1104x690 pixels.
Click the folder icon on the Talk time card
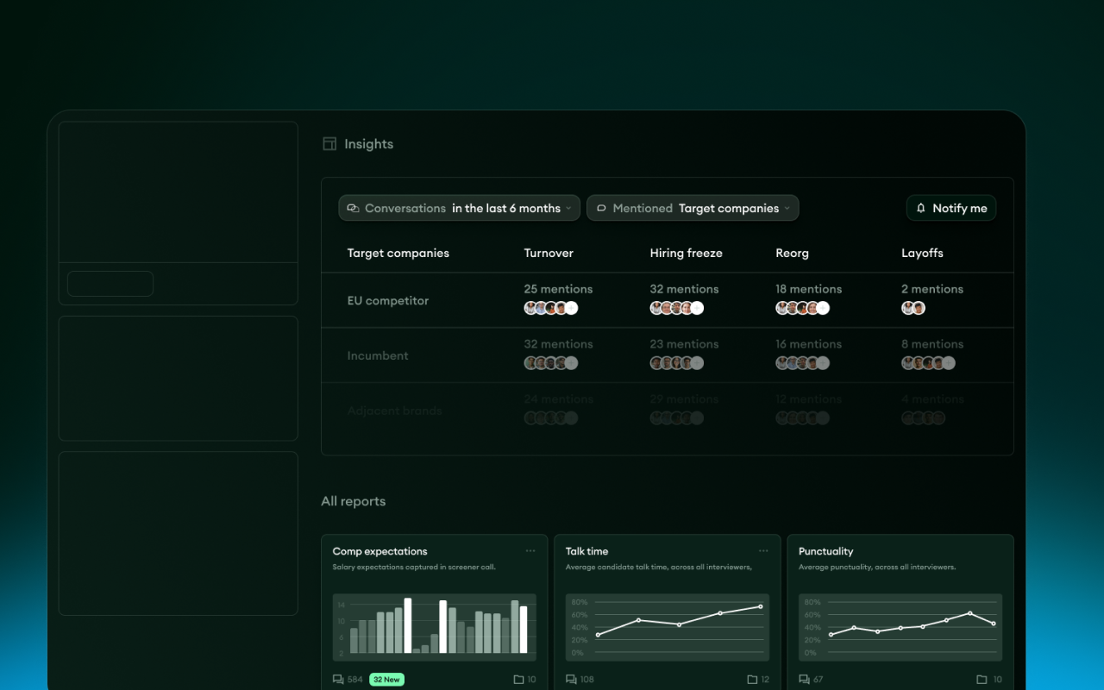(x=752, y=680)
